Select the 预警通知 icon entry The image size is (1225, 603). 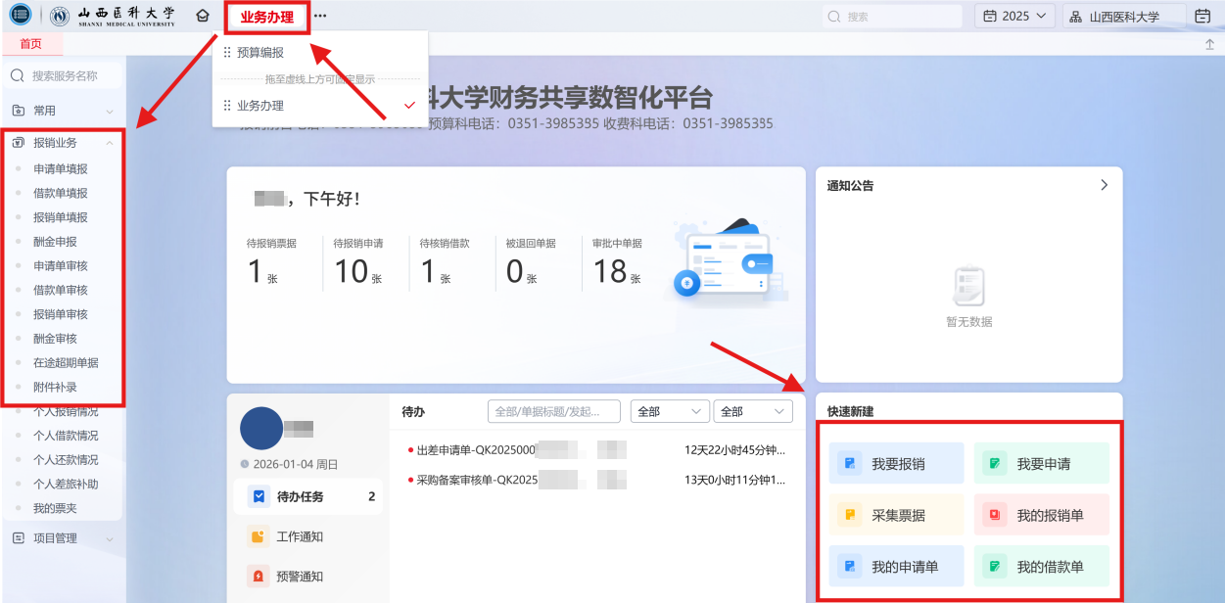click(259, 577)
